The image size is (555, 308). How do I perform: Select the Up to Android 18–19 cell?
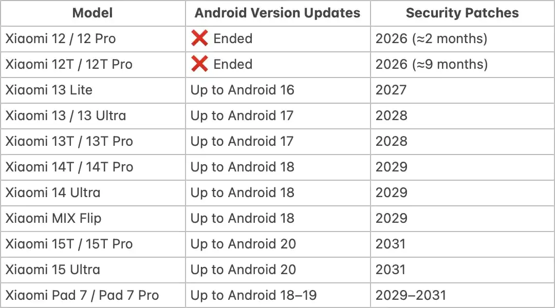pos(254,295)
